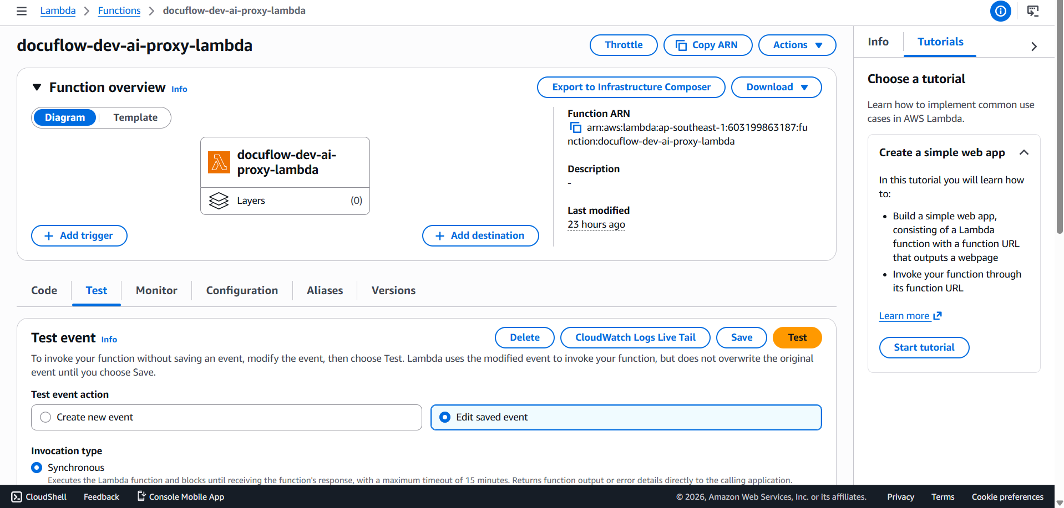Add a trigger to the function

[x=79, y=236]
